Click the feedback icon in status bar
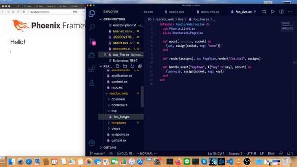Screen dimensions: 297x167 point(281,154)
